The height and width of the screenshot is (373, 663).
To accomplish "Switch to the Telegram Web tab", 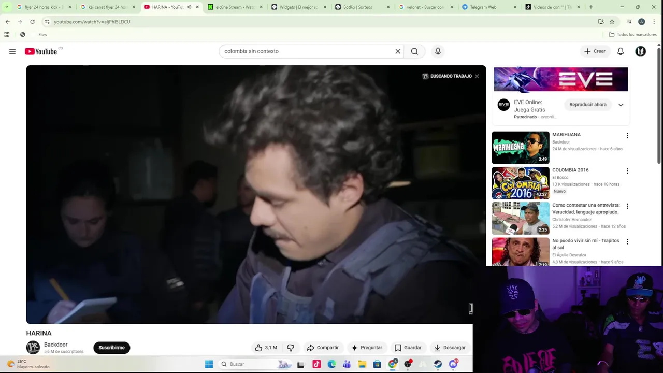I will click(x=490, y=7).
